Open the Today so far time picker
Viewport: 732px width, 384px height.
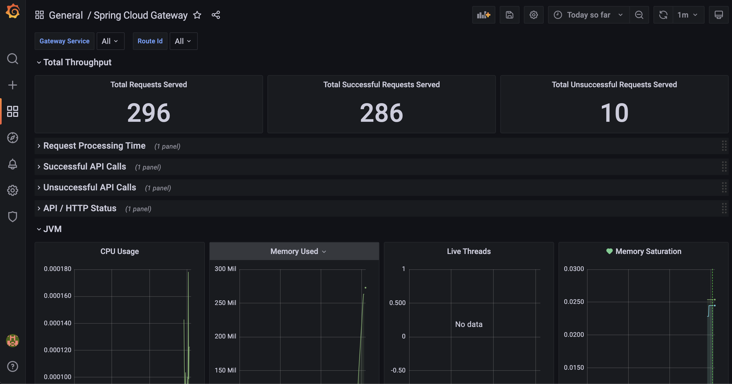[588, 15]
